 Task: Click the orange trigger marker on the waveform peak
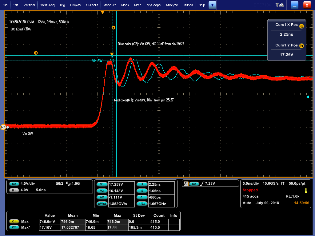112,54
